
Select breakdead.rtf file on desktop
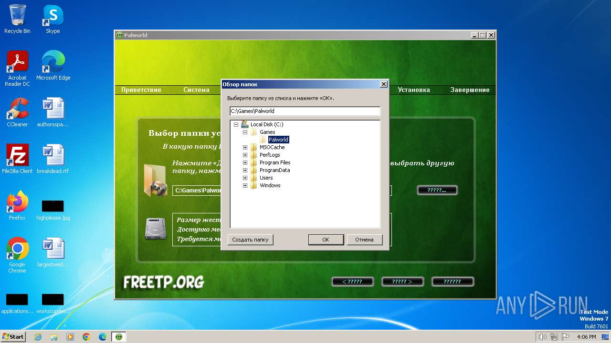pos(53,159)
